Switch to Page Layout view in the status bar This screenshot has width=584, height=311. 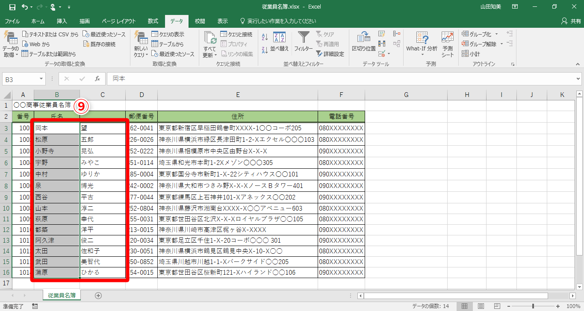481,306
